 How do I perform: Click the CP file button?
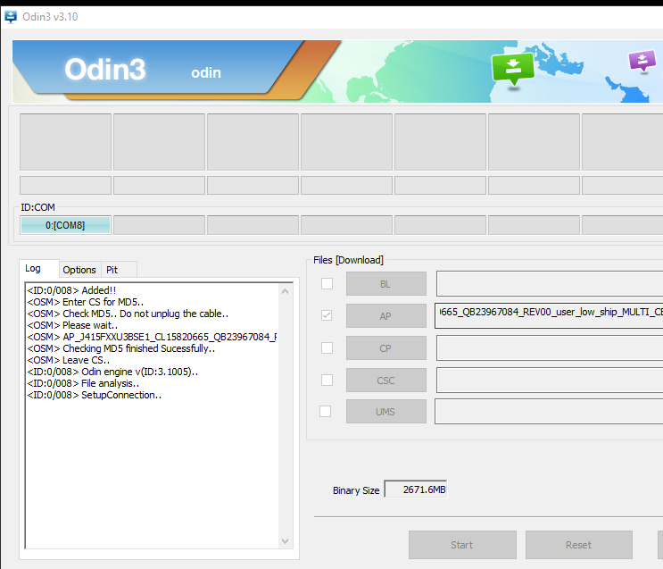[x=386, y=348]
